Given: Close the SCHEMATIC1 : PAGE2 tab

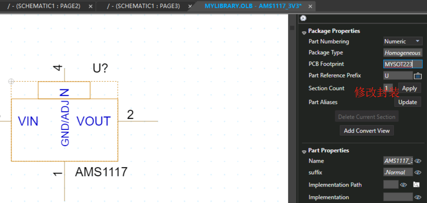Looking at the screenshot, I should (x=91, y=6).
